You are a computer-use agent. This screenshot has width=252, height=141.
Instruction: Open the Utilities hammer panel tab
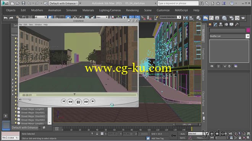pos(237,24)
